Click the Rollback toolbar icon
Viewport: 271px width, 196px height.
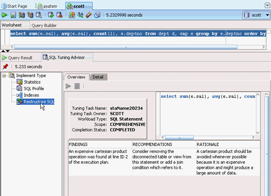(x=60, y=15)
